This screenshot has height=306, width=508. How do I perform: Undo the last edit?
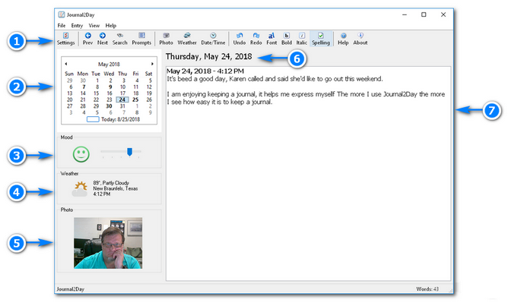click(240, 39)
